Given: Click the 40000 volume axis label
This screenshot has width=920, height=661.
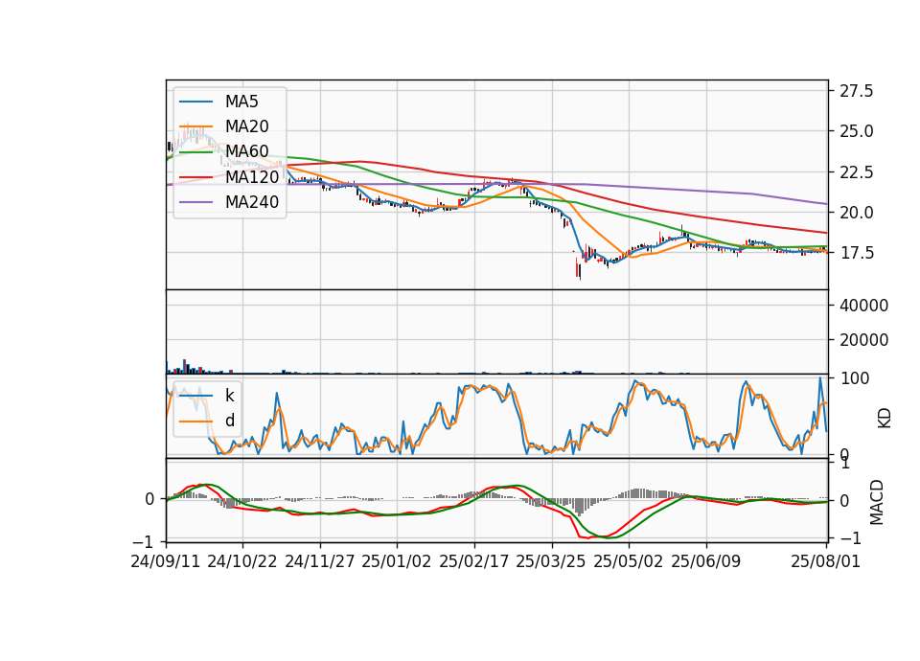Looking at the screenshot, I should pyautogui.click(x=863, y=306).
